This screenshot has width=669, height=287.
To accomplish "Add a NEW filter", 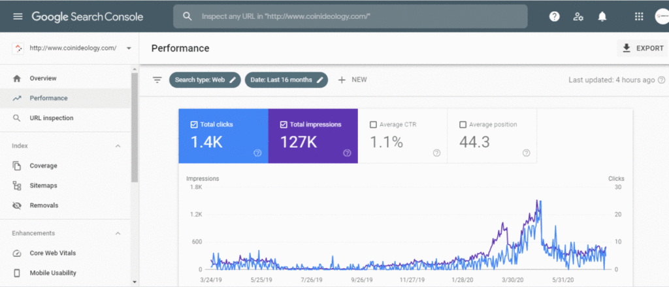I will (x=352, y=80).
